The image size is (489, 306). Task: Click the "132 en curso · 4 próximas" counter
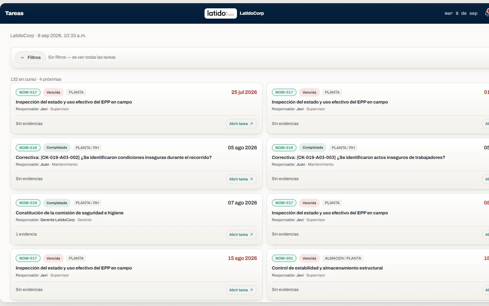(x=36, y=79)
